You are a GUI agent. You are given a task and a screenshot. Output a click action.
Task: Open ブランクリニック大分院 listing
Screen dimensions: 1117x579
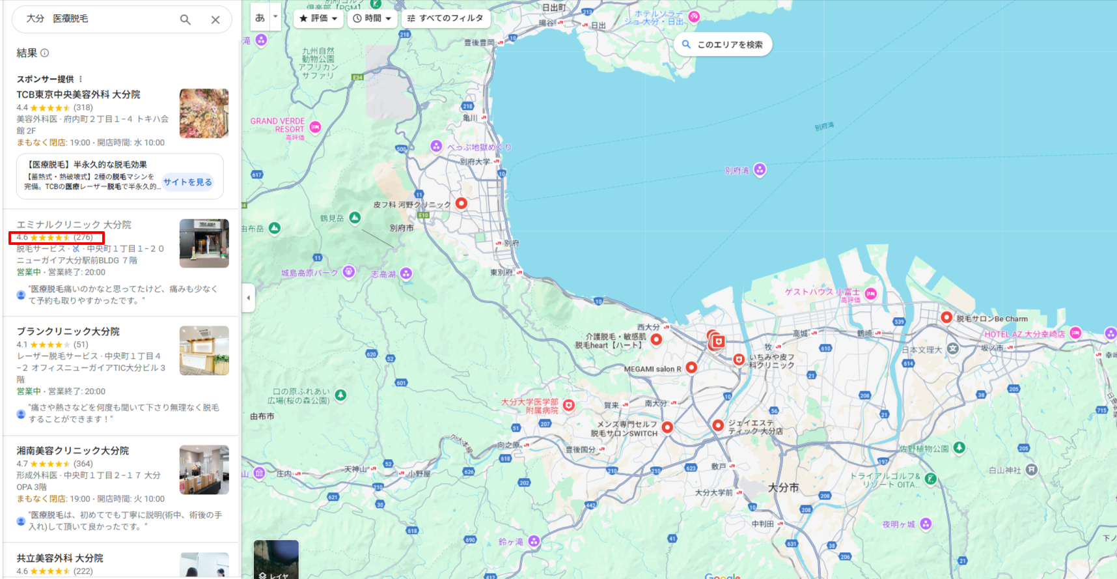pos(68,332)
